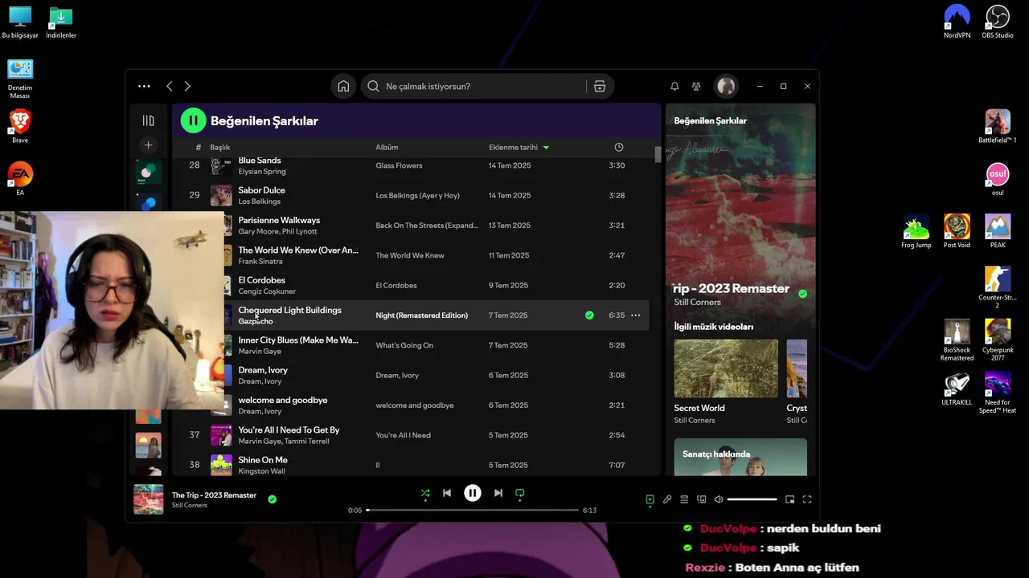Click the track list scrollbar

[658, 154]
